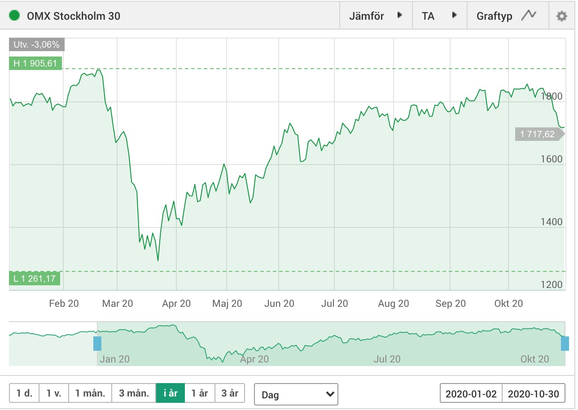Viewport: 578px width, 410px height.
Task: Click the Feb 20 axis label
Action: (x=64, y=304)
